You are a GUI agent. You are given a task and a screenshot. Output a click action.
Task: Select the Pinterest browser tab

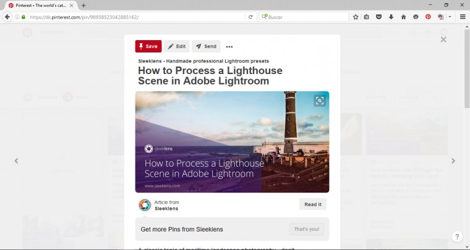pyautogui.click(x=41, y=6)
